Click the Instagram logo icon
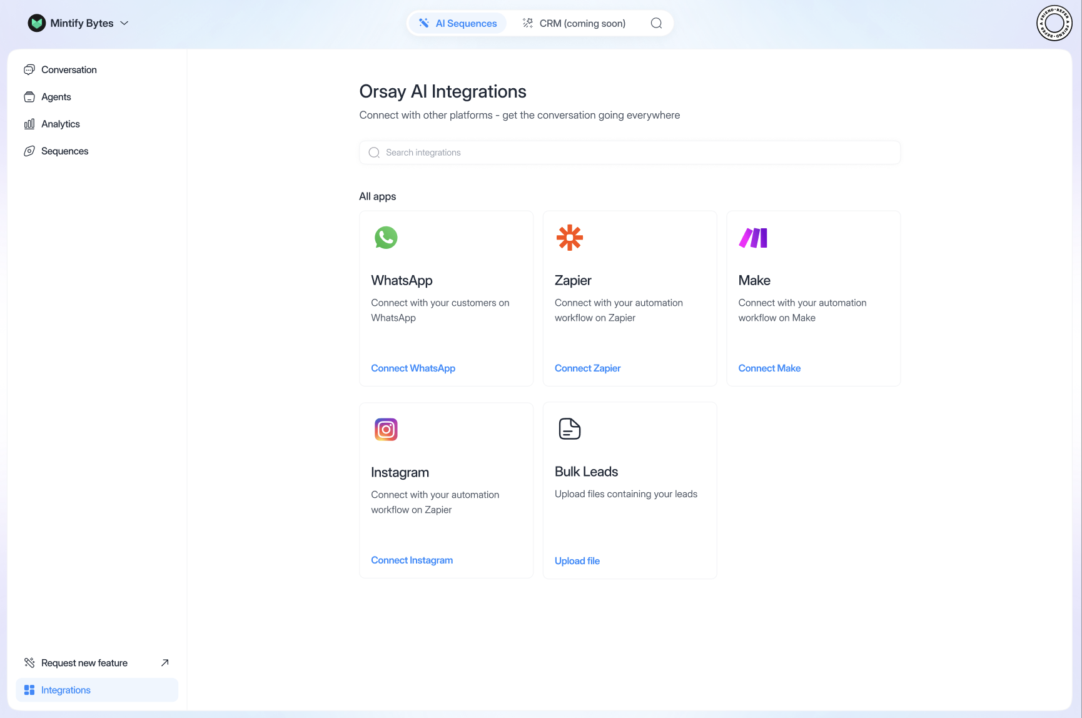This screenshot has height=718, width=1082. [x=386, y=430]
